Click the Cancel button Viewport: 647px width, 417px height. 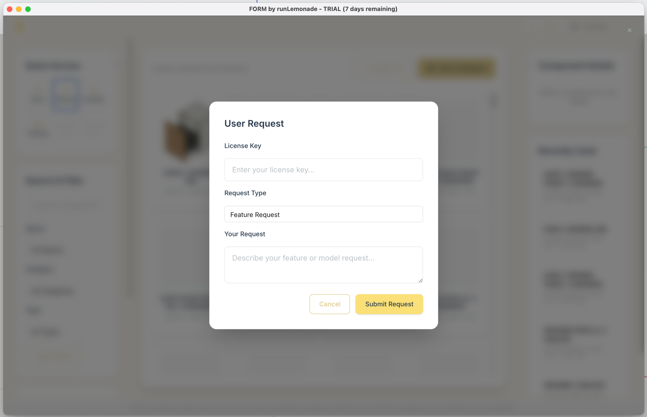pos(330,304)
